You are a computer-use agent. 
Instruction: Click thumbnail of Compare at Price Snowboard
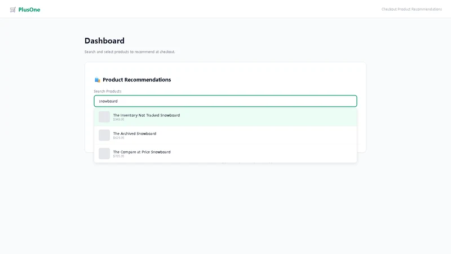(x=104, y=154)
